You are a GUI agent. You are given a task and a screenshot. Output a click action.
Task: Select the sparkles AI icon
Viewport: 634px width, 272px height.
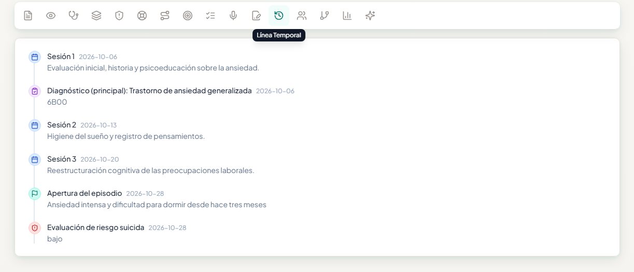[x=370, y=16]
